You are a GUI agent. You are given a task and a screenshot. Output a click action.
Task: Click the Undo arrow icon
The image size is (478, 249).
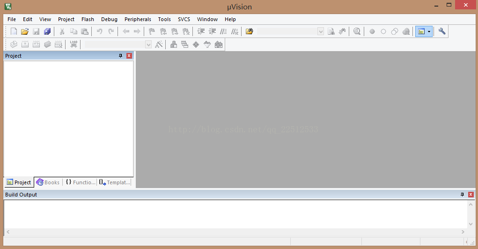[99, 31]
